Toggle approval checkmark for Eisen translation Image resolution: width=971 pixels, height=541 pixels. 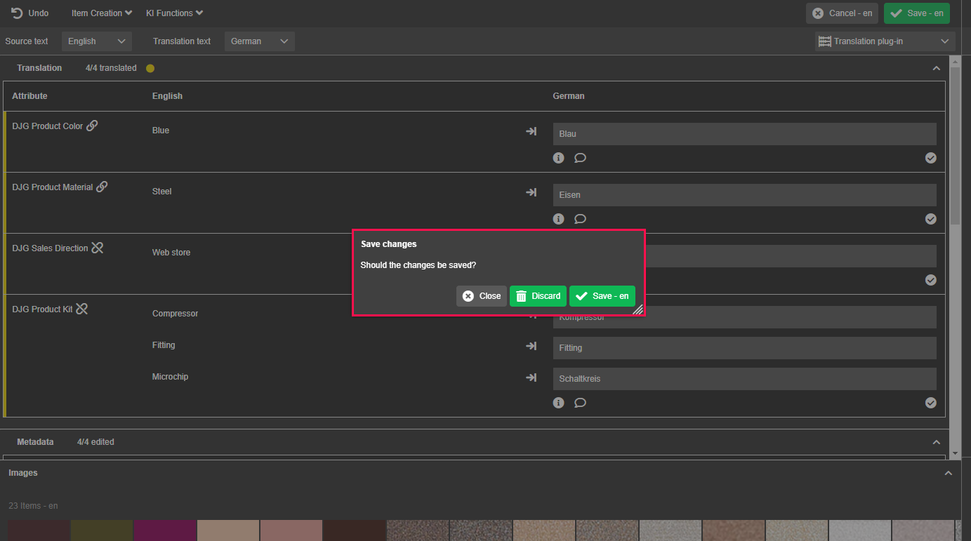coord(930,219)
